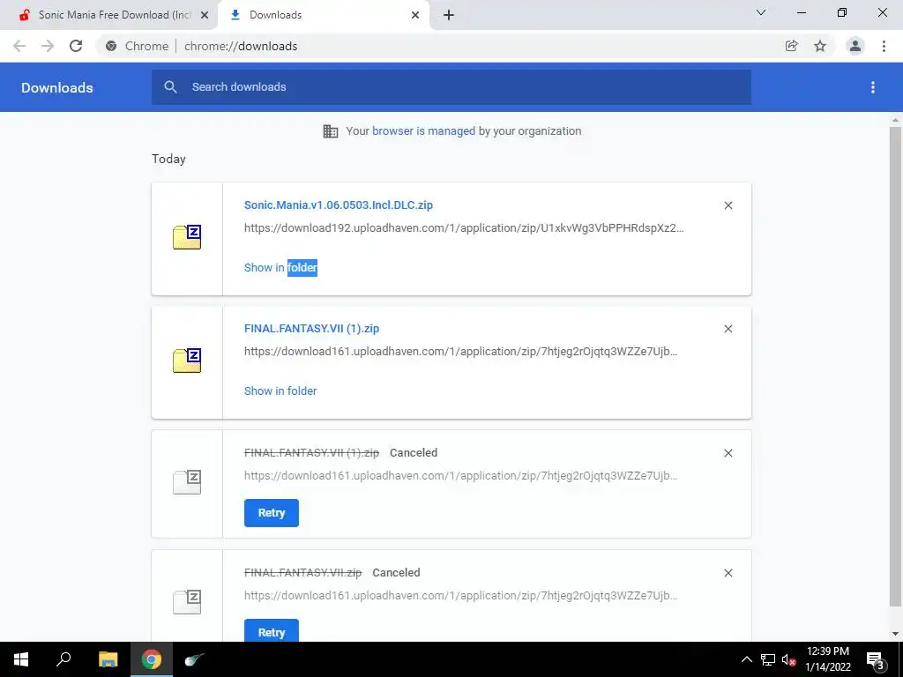Go back using the browser back arrow
This screenshot has height=677, width=903.
tap(19, 46)
